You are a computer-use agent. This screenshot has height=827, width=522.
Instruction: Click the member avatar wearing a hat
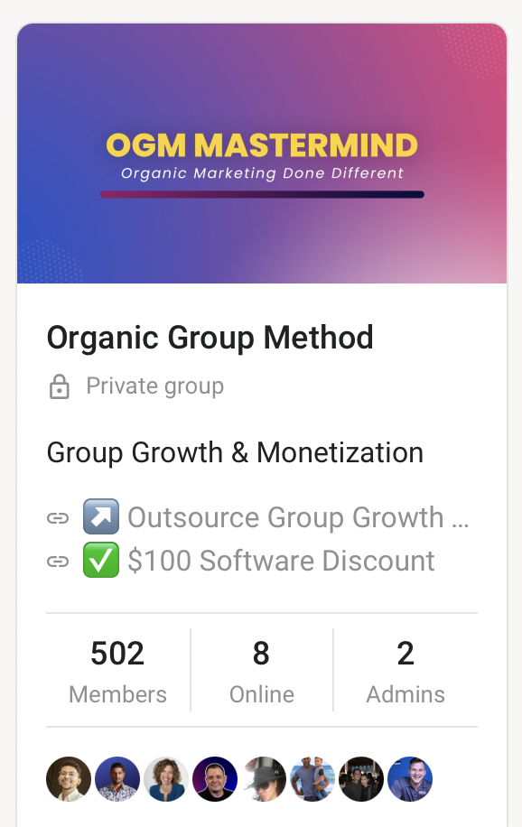pyautogui.click(x=264, y=778)
